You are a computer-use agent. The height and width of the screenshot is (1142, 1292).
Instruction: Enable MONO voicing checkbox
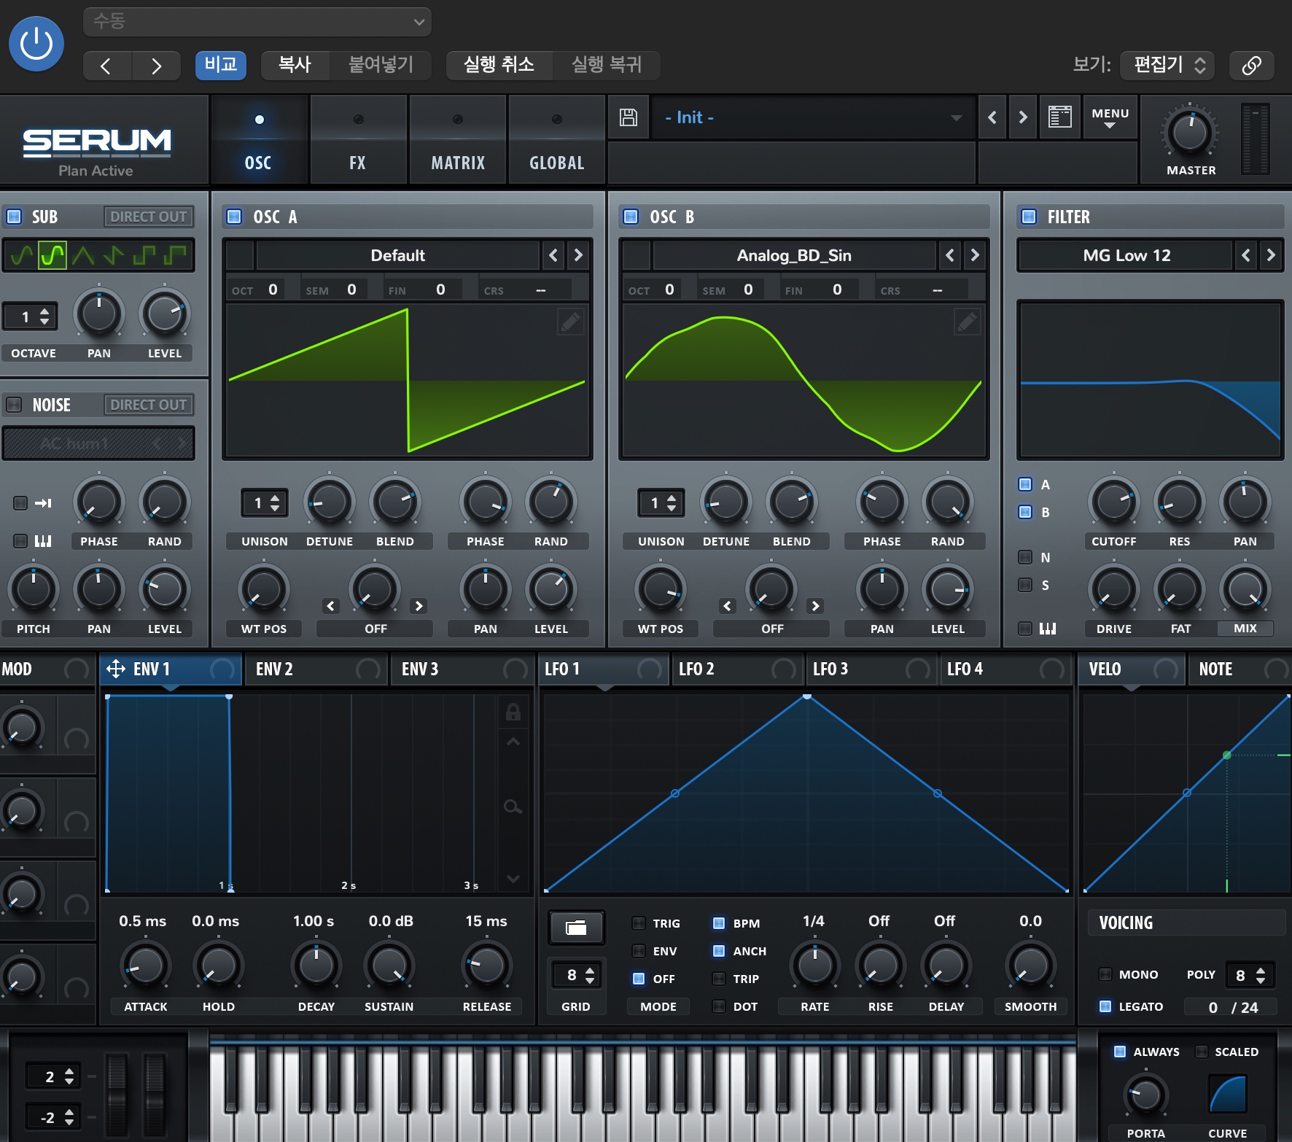(x=1105, y=974)
